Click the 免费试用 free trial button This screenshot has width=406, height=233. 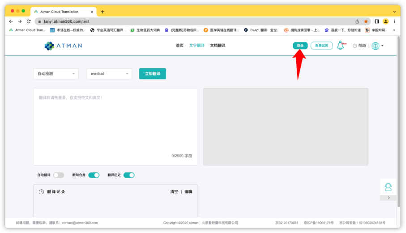321,46
